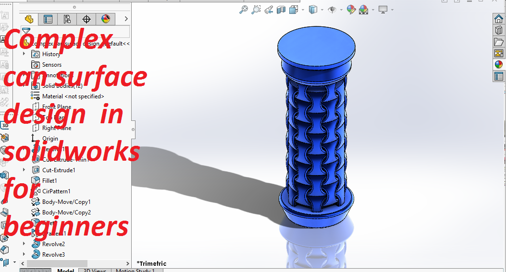Open the Design Library task pane icon
The image size is (506, 272).
click(x=499, y=30)
